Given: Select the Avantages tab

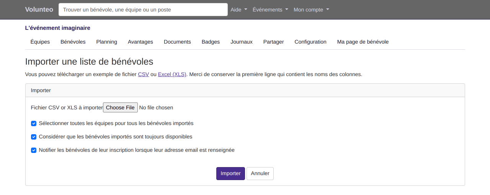Looking at the screenshot, I should (x=140, y=42).
